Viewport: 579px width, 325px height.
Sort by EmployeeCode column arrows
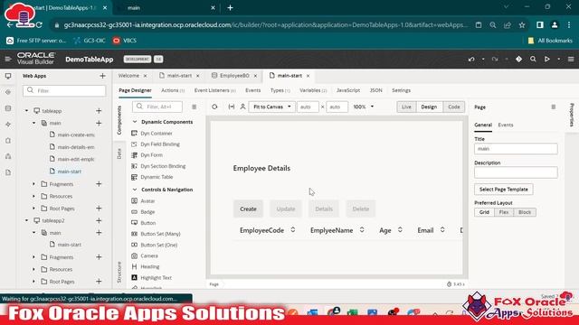[293, 230]
